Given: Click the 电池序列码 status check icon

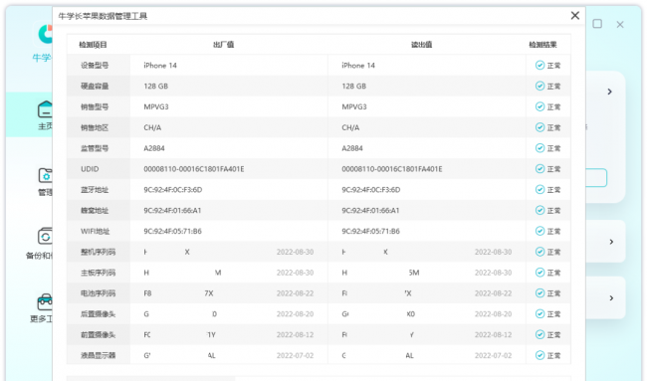Looking at the screenshot, I should pos(539,293).
